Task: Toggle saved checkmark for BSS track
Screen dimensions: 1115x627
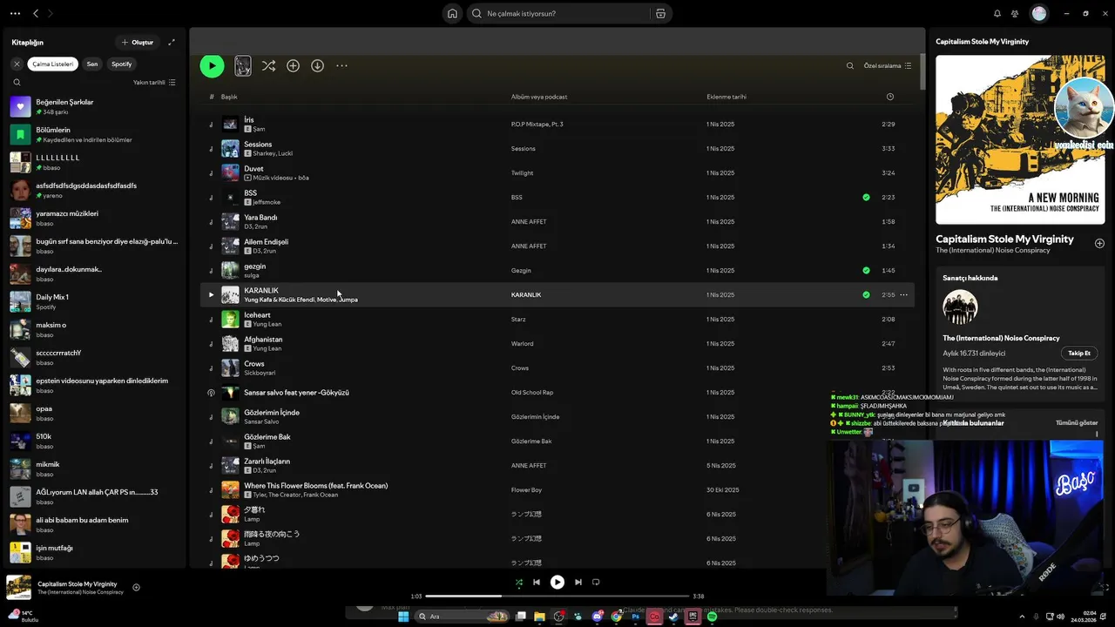Action: [x=866, y=197]
